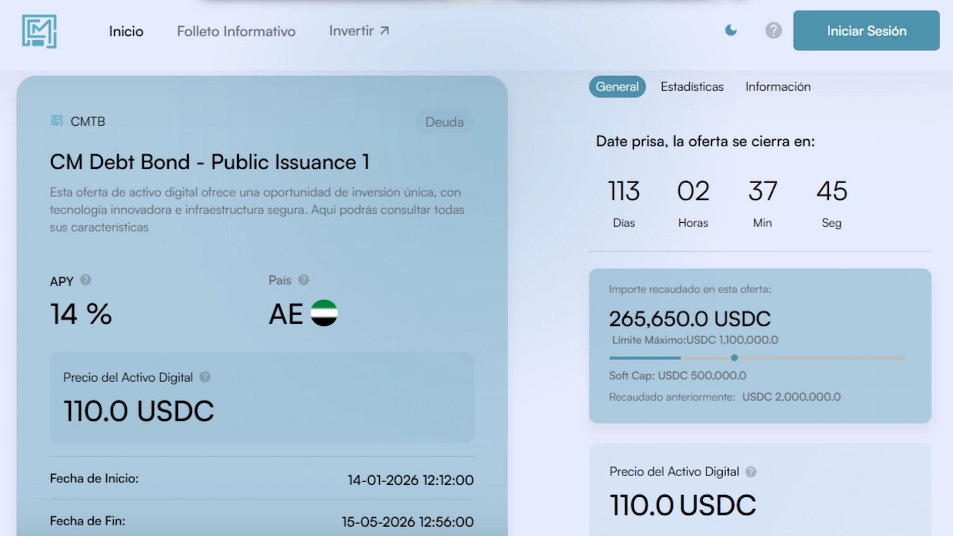Open the help question mark icon in the header

773,31
